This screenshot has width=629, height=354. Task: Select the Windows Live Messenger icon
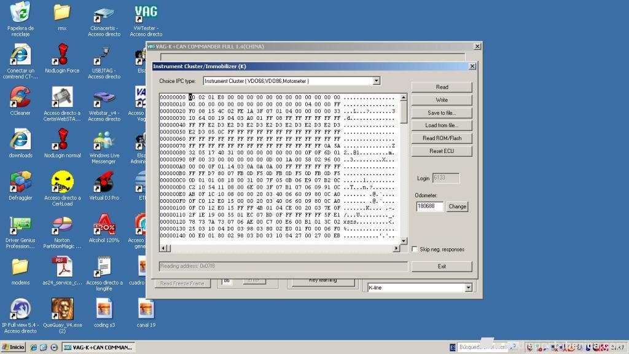click(x=104, y=141)
